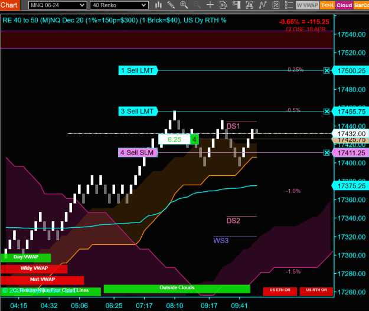Screen dimensions: 369x311
Task: Open the chart properties list icon
Action: [x=289, y=5]
